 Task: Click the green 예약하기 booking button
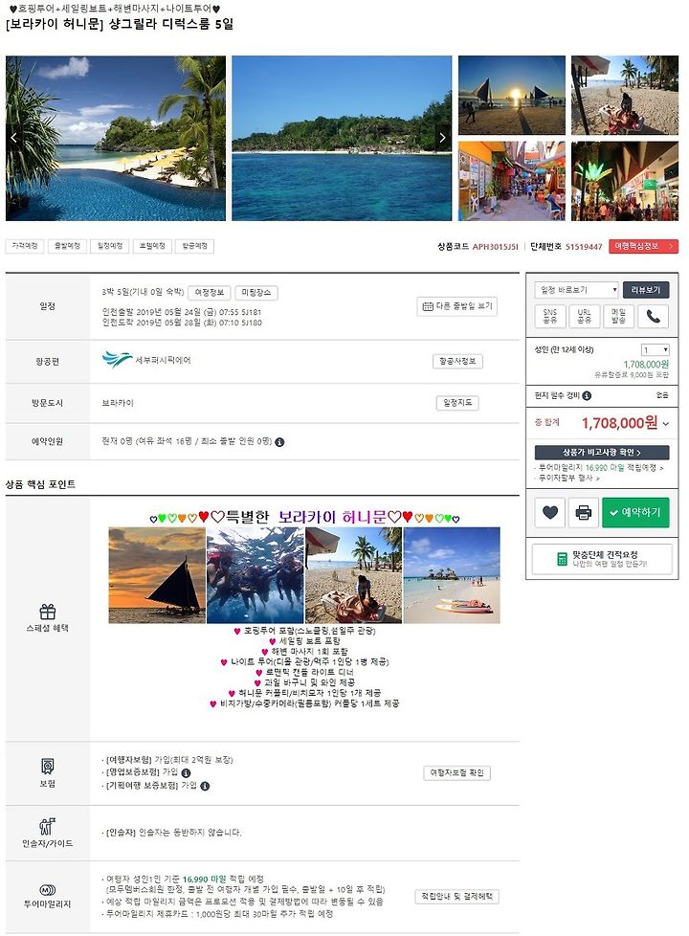tap(635, 512)
